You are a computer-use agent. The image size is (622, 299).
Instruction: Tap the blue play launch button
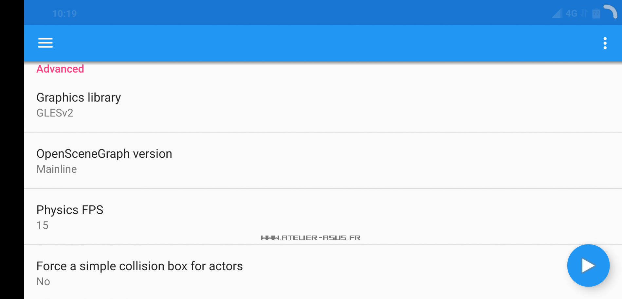pyautogui.click(x=588, y=265)
